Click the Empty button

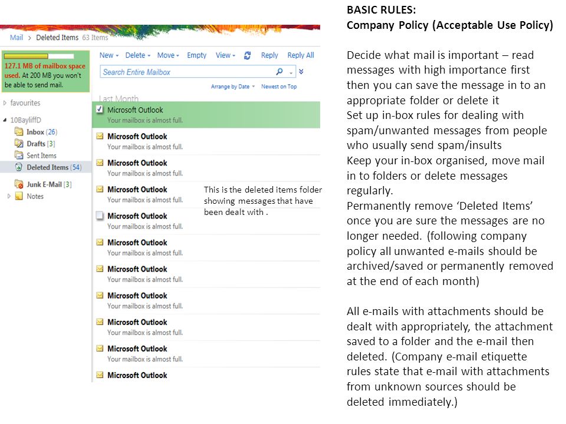197,55
